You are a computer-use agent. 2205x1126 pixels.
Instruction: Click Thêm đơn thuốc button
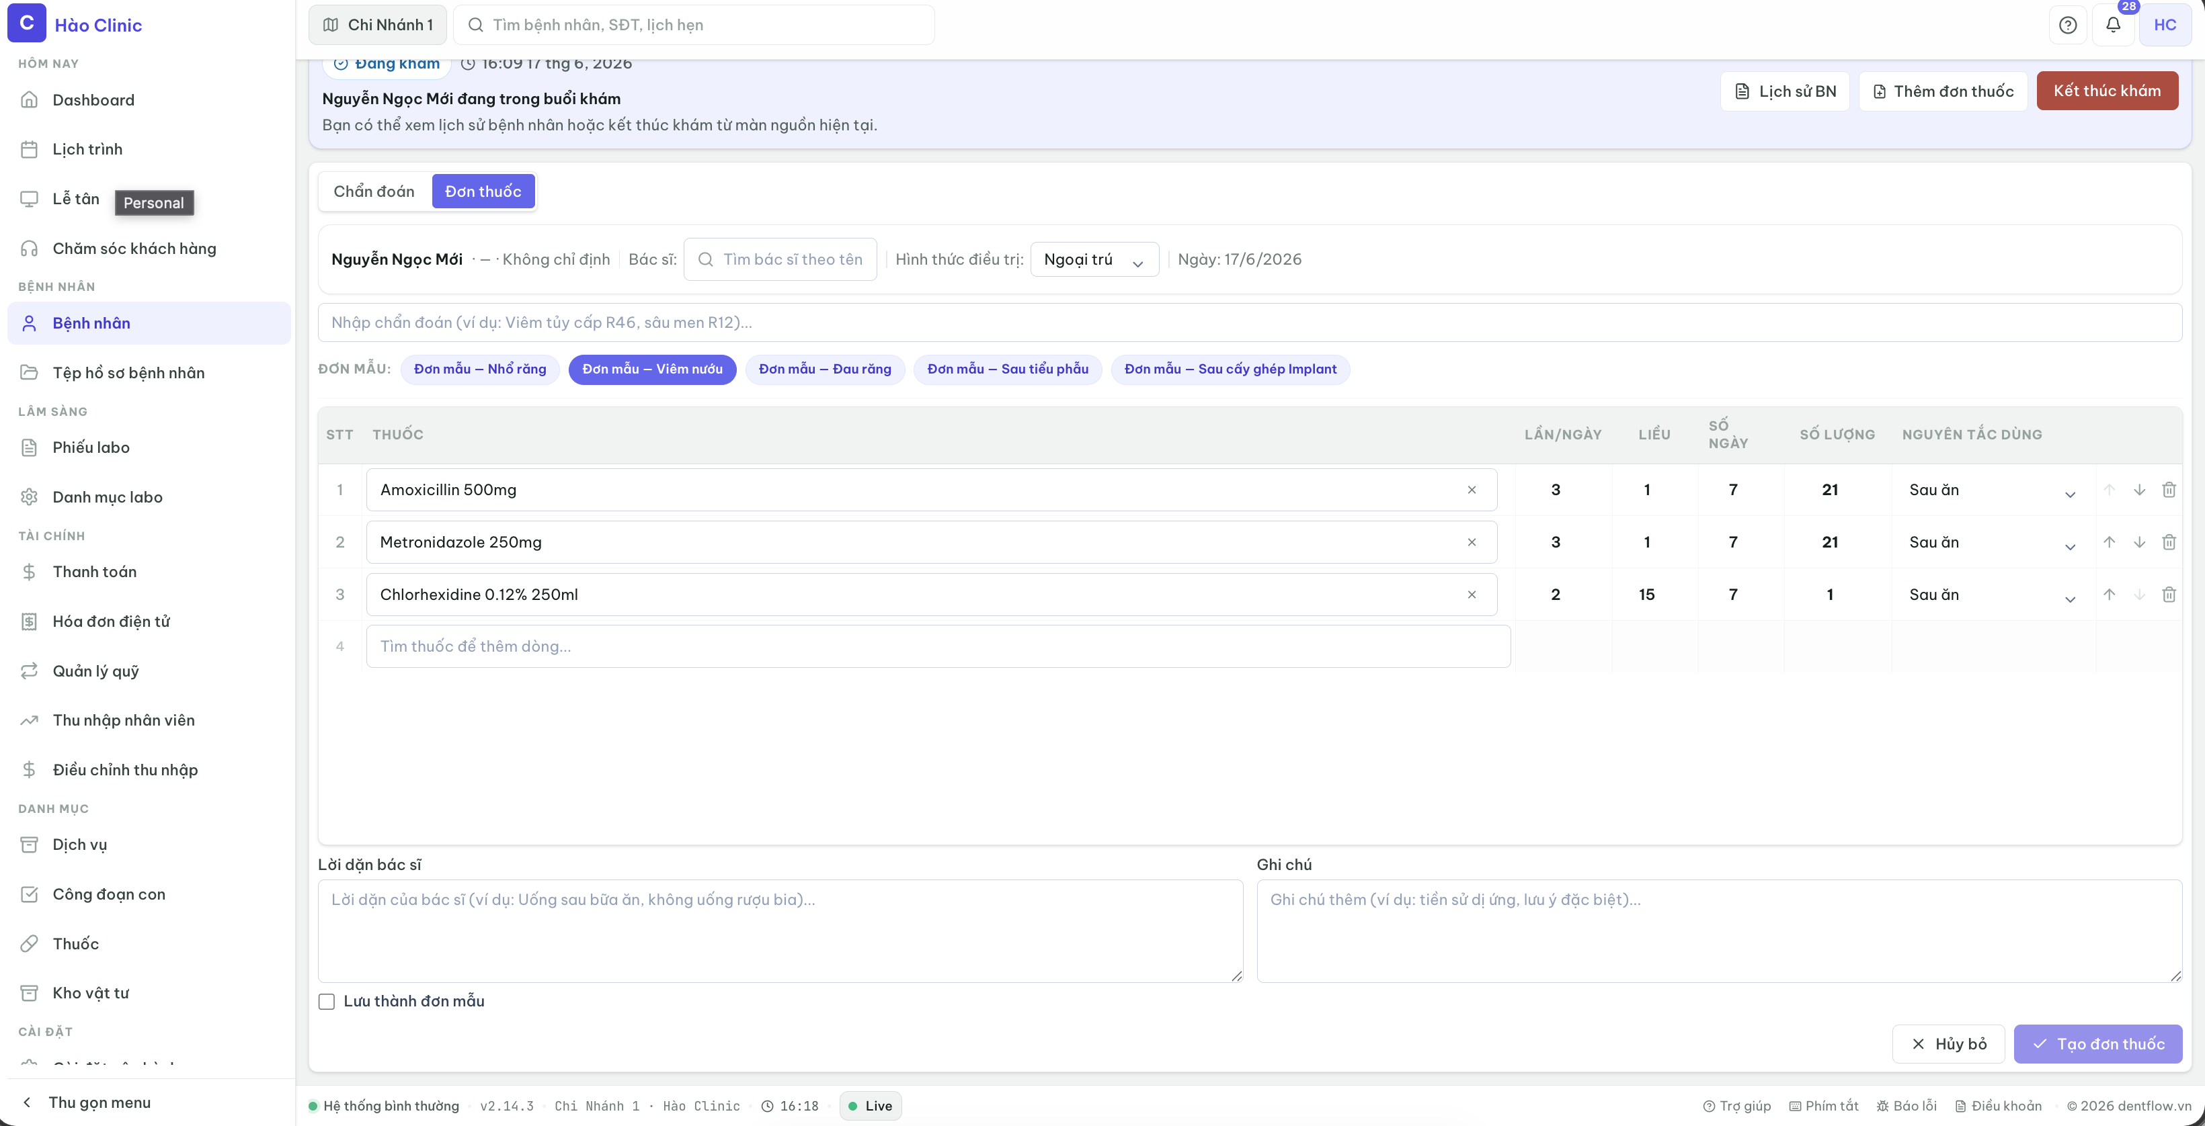pos(1943,91)
